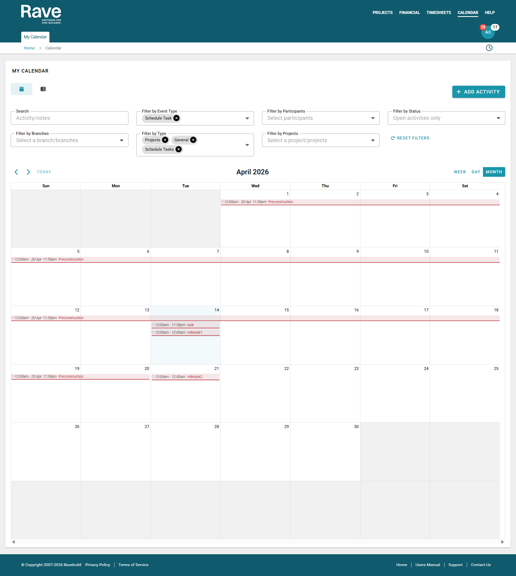Switch to Week view
This screenshot has height=576, width=516.
coord(460,172)
